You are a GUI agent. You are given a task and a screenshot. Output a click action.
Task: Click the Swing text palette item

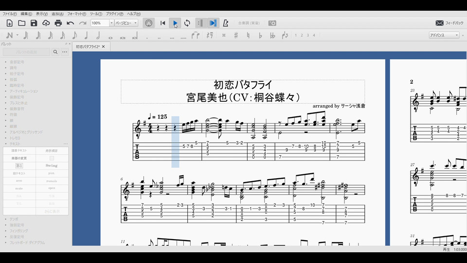pos(52,166)
